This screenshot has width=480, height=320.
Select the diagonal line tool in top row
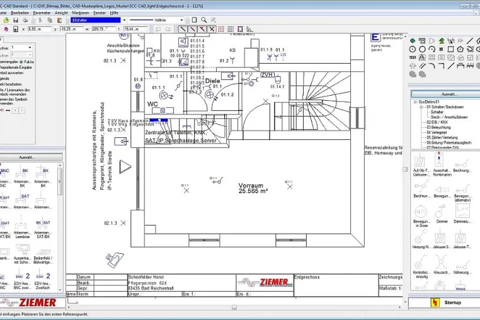click(470, 41)
